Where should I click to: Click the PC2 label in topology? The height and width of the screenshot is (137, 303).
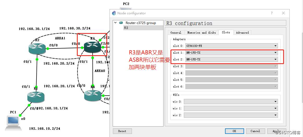tap(126, 4)
